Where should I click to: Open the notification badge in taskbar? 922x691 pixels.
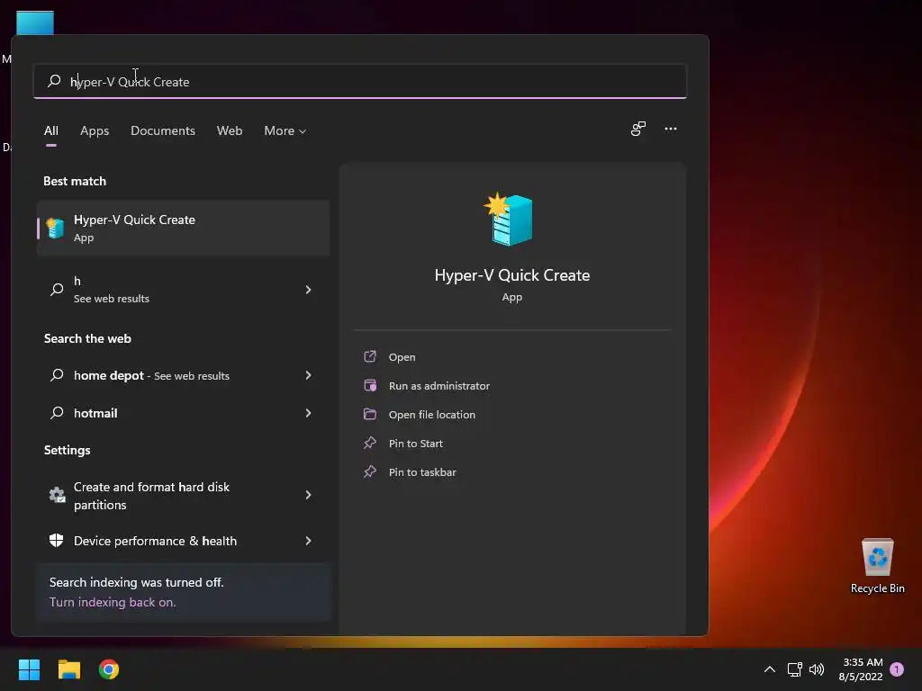click(897, 669)
